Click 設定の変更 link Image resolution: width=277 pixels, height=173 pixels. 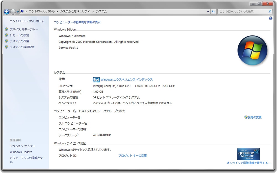pos(255,117)
